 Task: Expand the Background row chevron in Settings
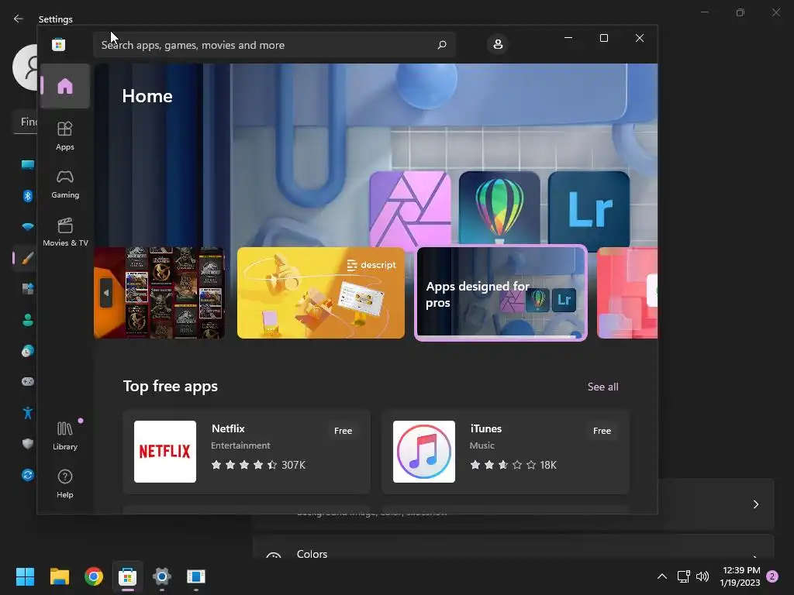755,504
